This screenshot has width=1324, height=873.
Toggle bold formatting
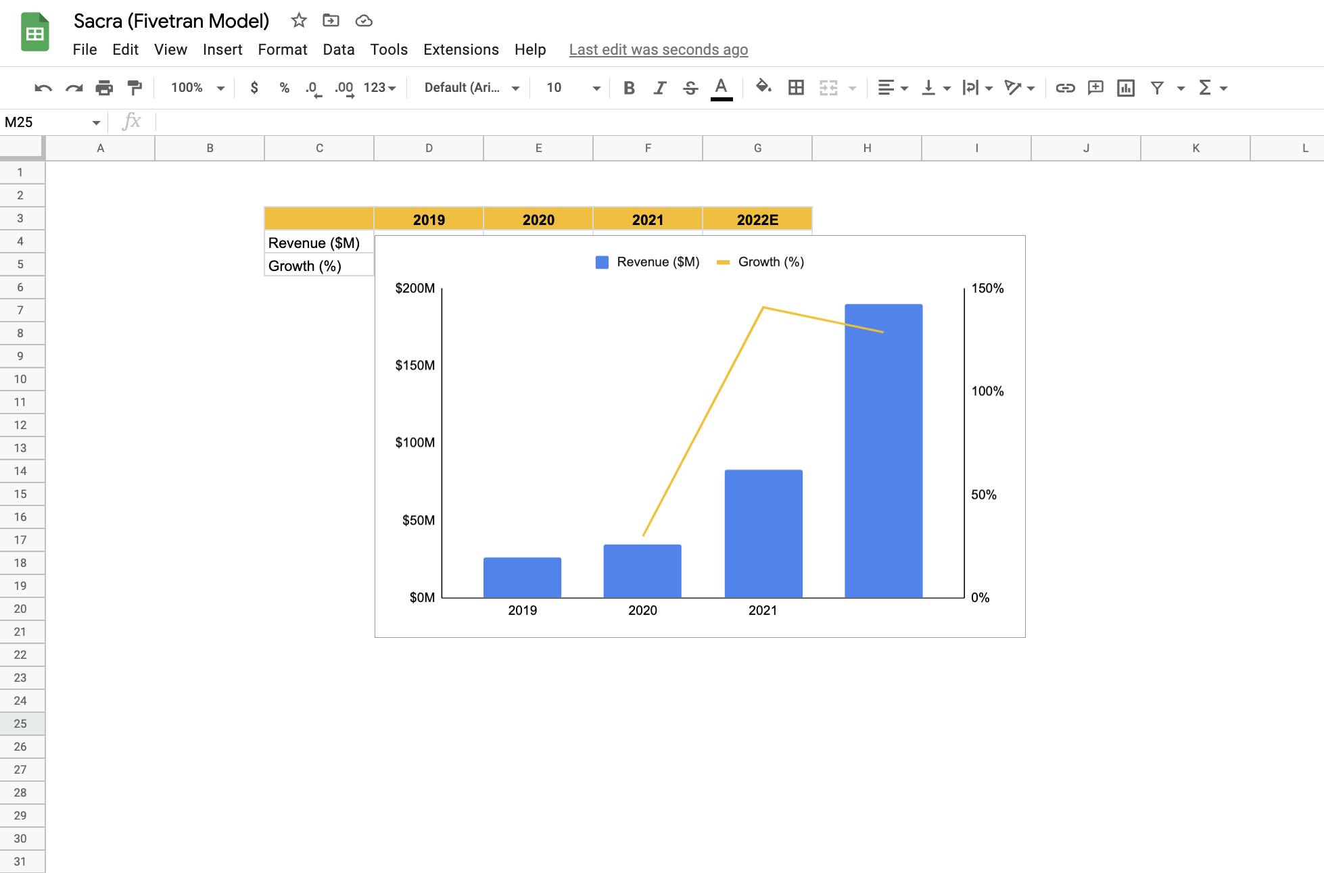[629, 88]
